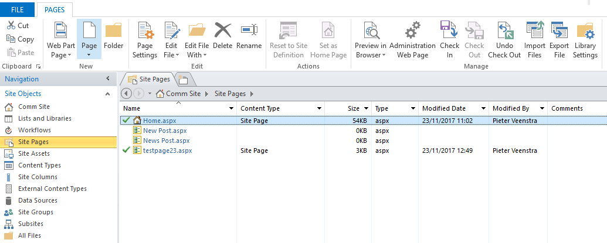Open the new empty tab icon
The image size is (607, 243).
tap(182, 80)
